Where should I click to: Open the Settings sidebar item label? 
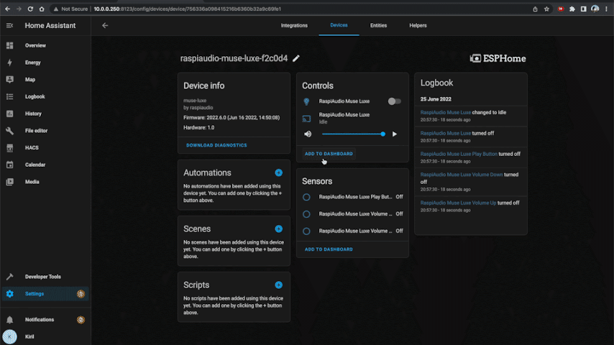pyautogui.click(x=35, y=294)
